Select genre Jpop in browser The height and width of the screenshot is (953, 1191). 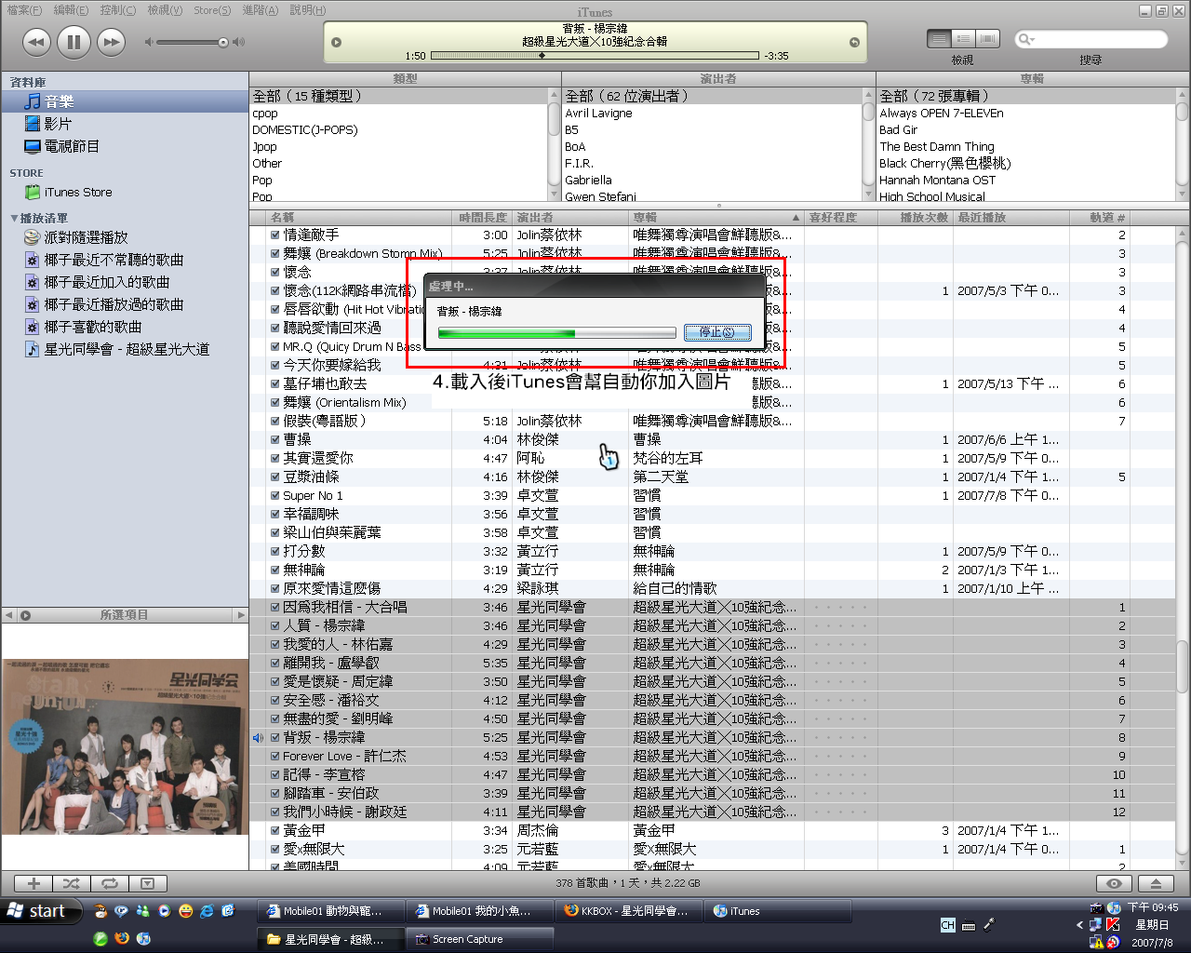coord(398,147)
